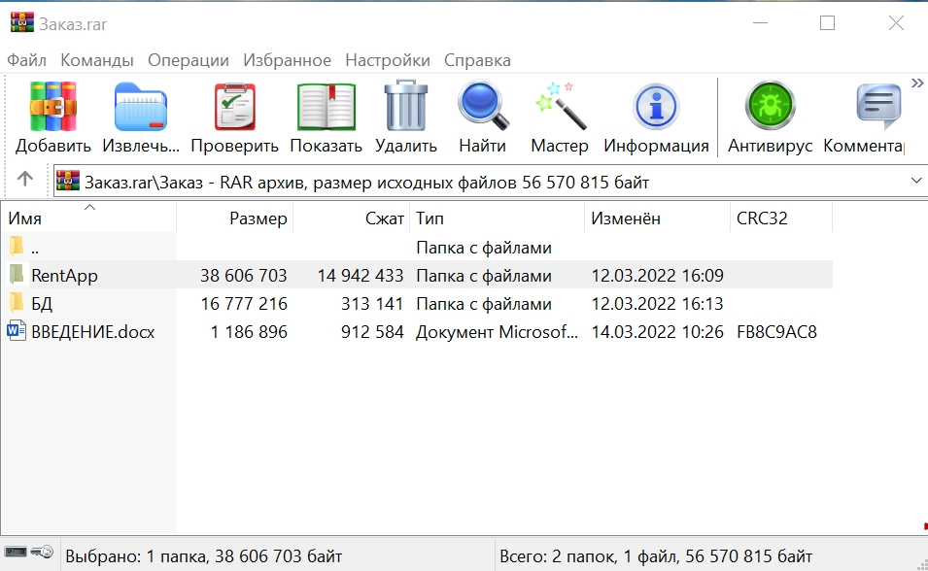Image resolution: width=928 pixels, height=571 pixels.
Task: Open the Find (Найти) magnifier tool
Action: pyautogui.click(x=483, y=107)
